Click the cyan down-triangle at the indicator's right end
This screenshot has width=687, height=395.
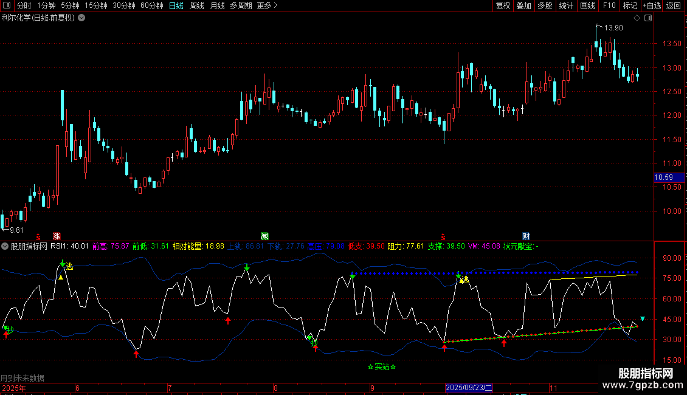click(x=643, y=318)
